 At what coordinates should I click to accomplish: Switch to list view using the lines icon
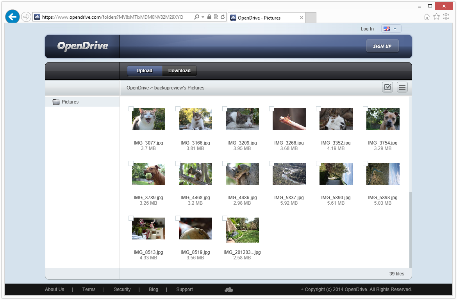pos(402,87)
